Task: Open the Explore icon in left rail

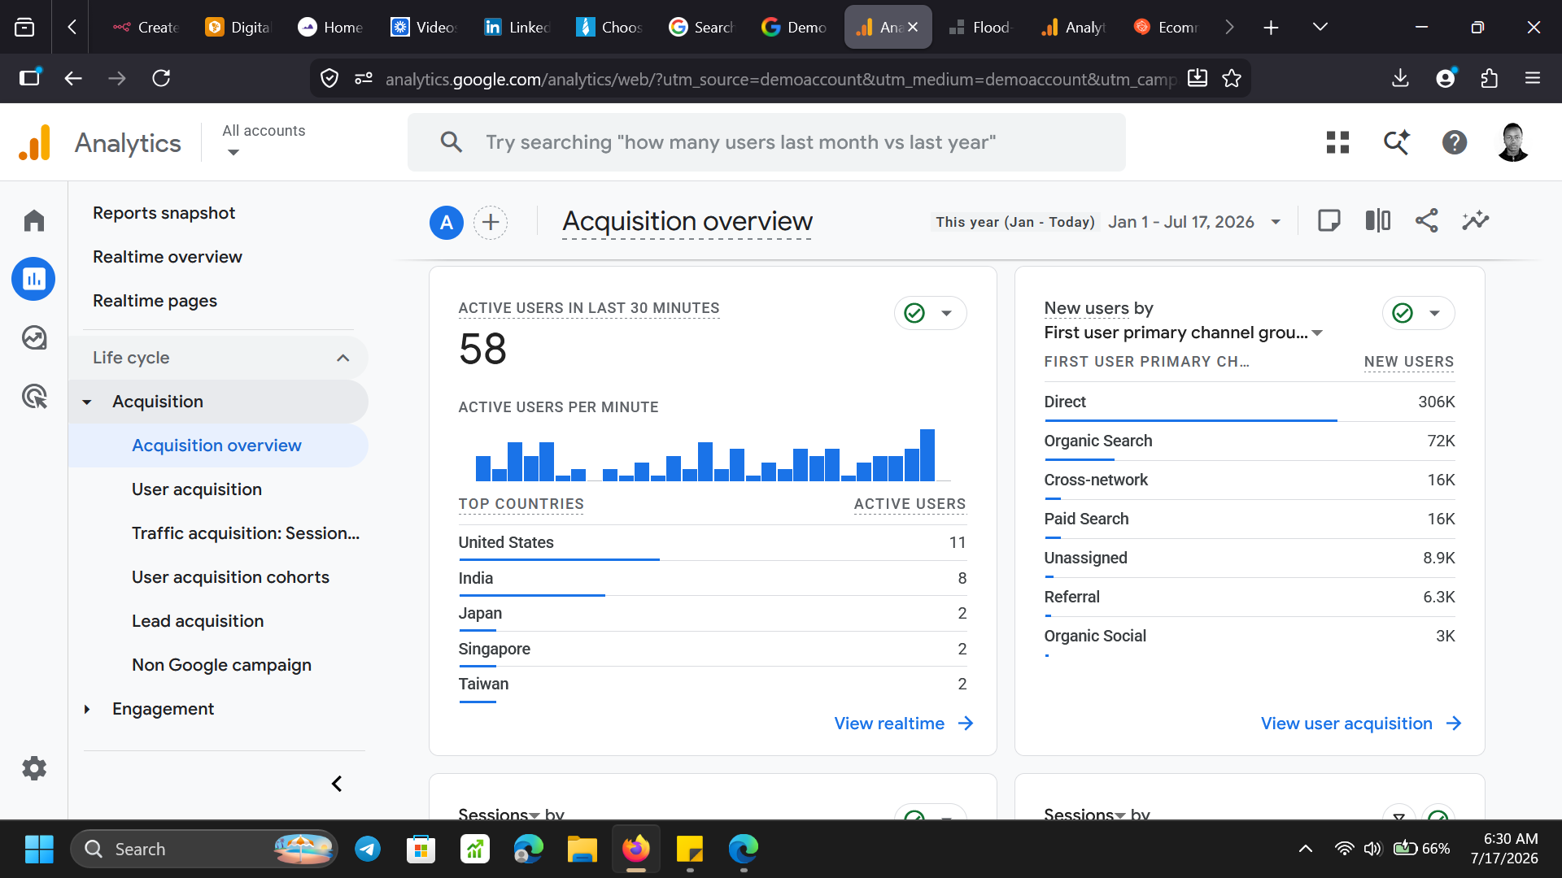Action: pos(34,337)
